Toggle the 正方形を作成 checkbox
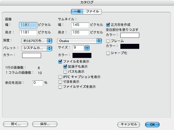This screenshot has width=174, height=130. point(108,25)
